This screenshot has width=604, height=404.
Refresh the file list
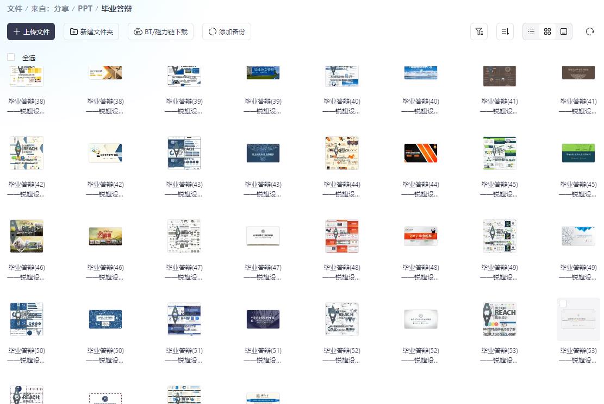[x=590, y=31]
